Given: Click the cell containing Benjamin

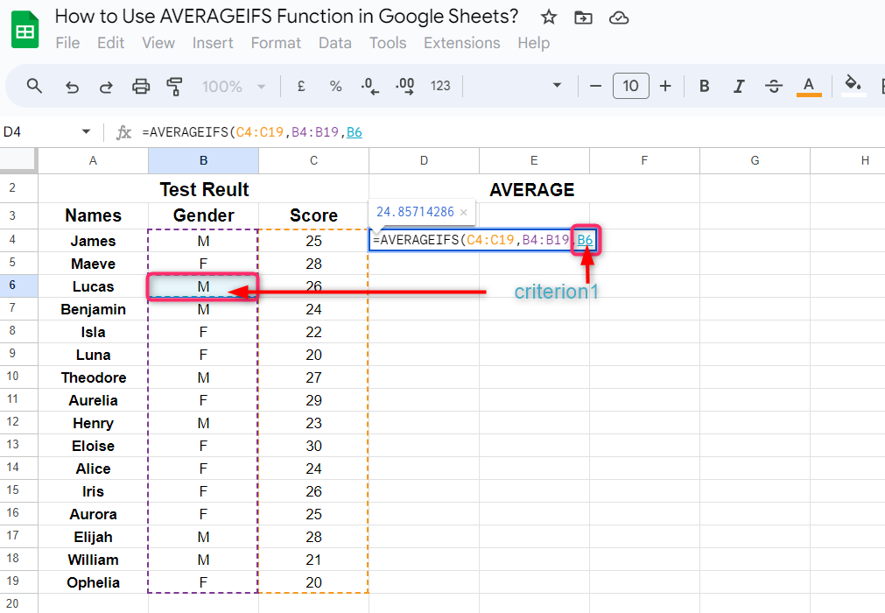Looking at the screenshot, I should (x=93, y=309).
